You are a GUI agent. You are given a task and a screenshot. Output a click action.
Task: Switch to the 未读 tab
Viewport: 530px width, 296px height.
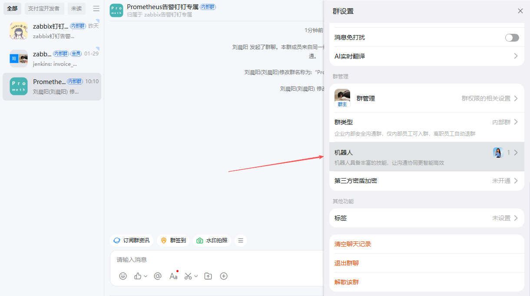pos(76,9)
